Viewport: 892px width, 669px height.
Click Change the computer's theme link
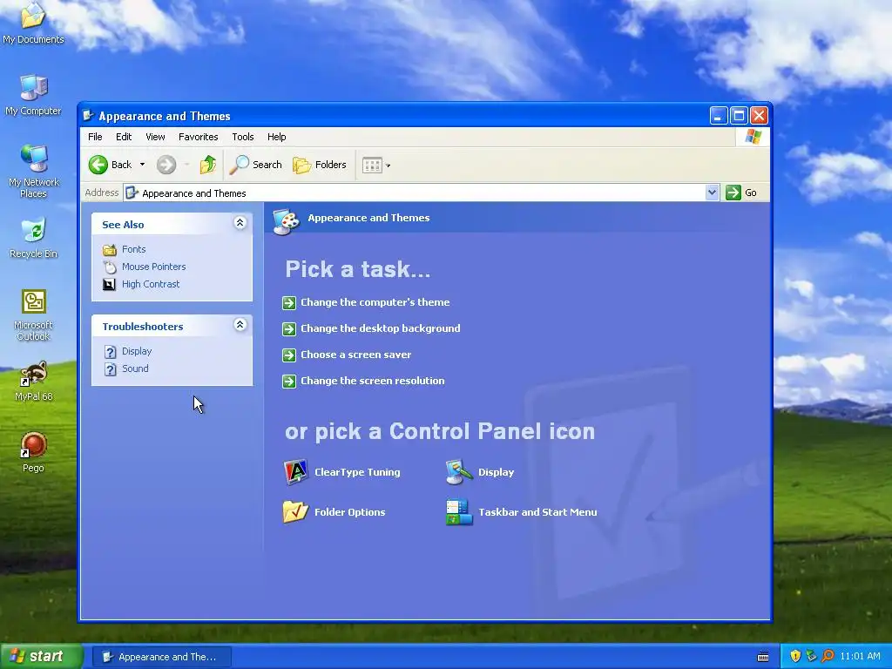(x=375, y=302)
